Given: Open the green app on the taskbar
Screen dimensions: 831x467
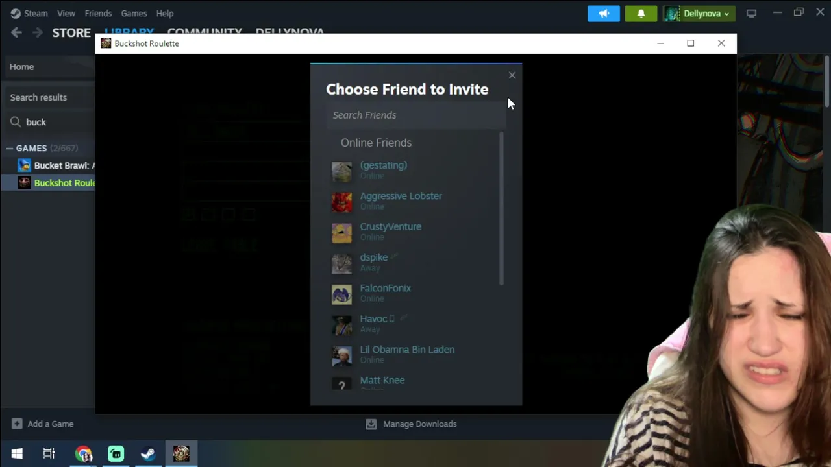Looking at the screenshot, I should (116, 453).
